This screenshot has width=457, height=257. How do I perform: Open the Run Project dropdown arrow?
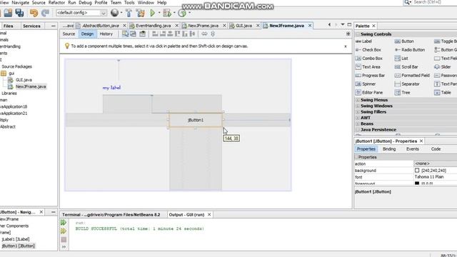[159, 13]
